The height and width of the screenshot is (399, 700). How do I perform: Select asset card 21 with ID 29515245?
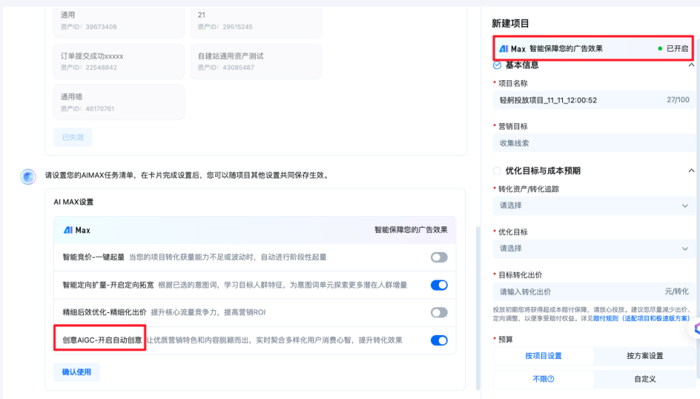point(256,21)
